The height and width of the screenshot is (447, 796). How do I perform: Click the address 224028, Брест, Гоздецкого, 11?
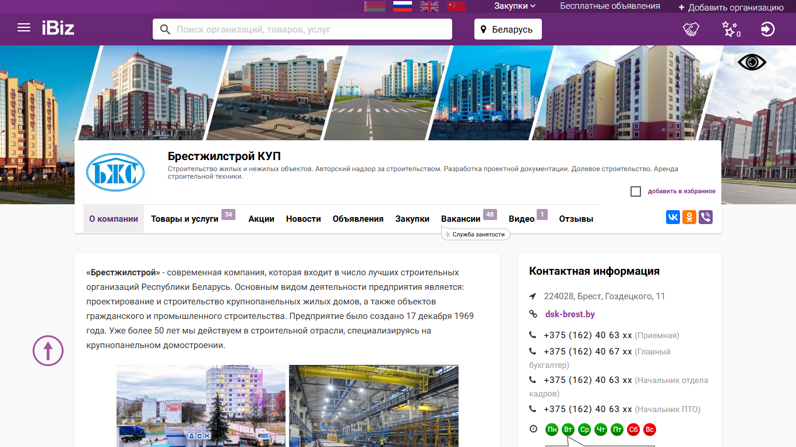[604, 296]
